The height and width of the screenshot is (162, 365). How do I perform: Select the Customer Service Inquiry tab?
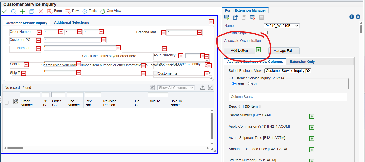tap(26, 23)
